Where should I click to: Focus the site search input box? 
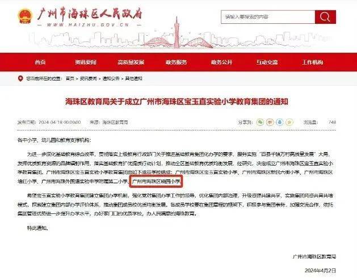[x=268, y=17]
